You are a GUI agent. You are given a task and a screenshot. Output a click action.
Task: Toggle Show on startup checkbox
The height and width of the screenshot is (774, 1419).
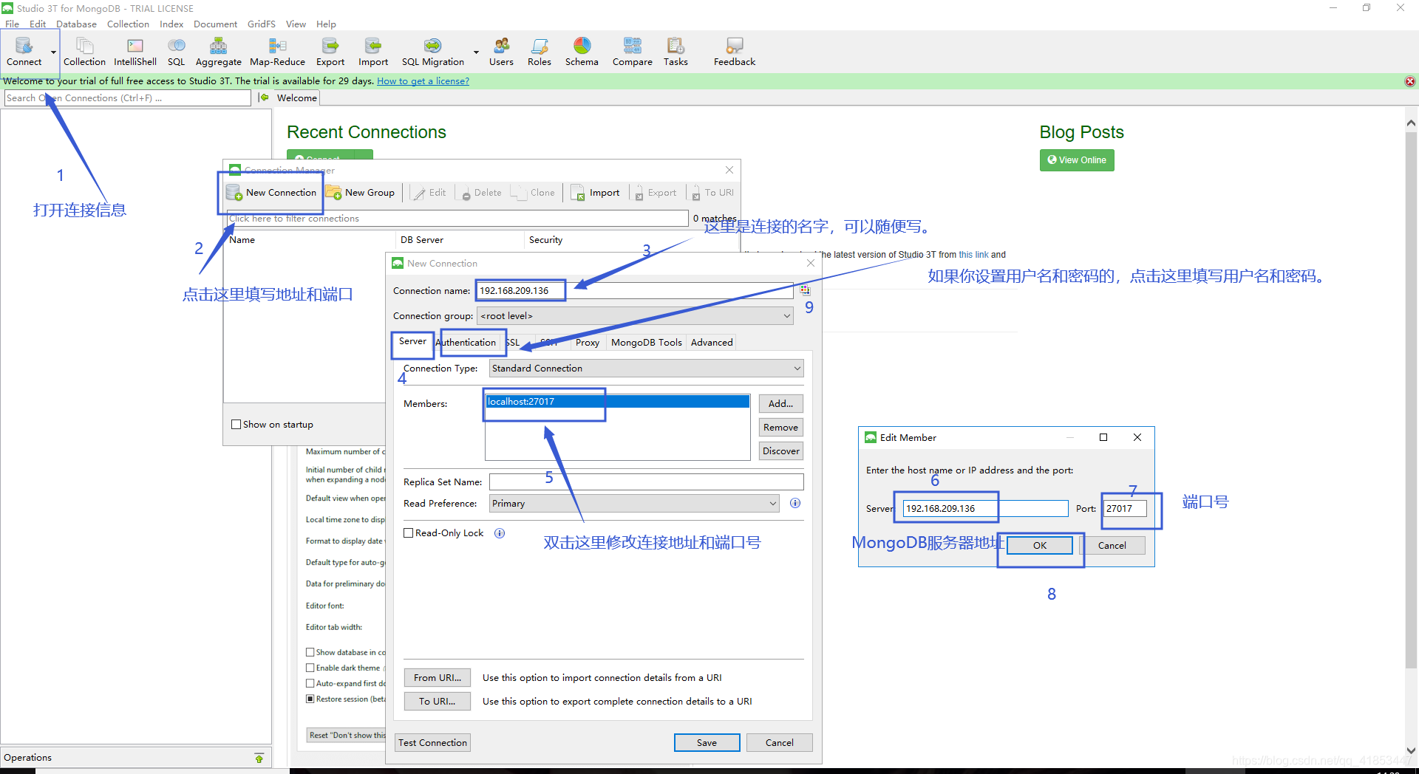click(236, 425)
